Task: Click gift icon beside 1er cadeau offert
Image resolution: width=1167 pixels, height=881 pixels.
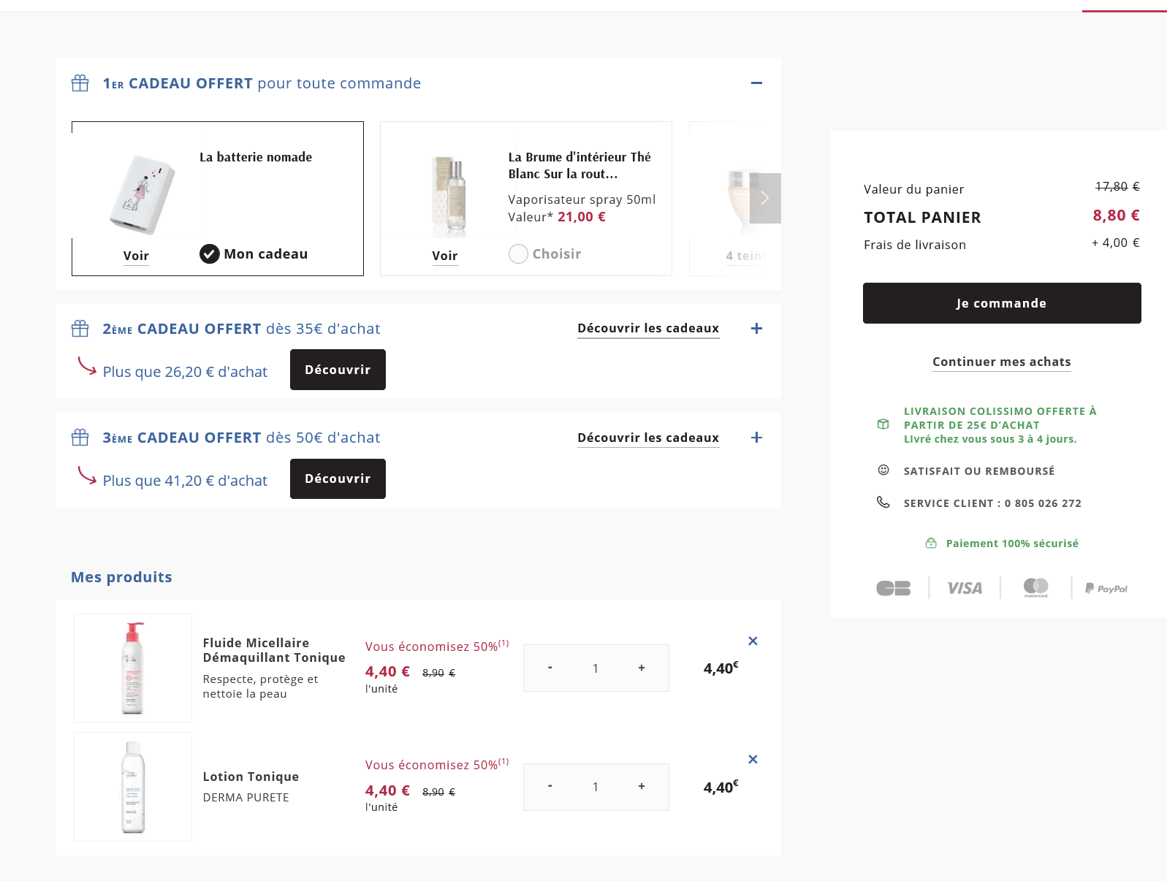Action: 80,83
